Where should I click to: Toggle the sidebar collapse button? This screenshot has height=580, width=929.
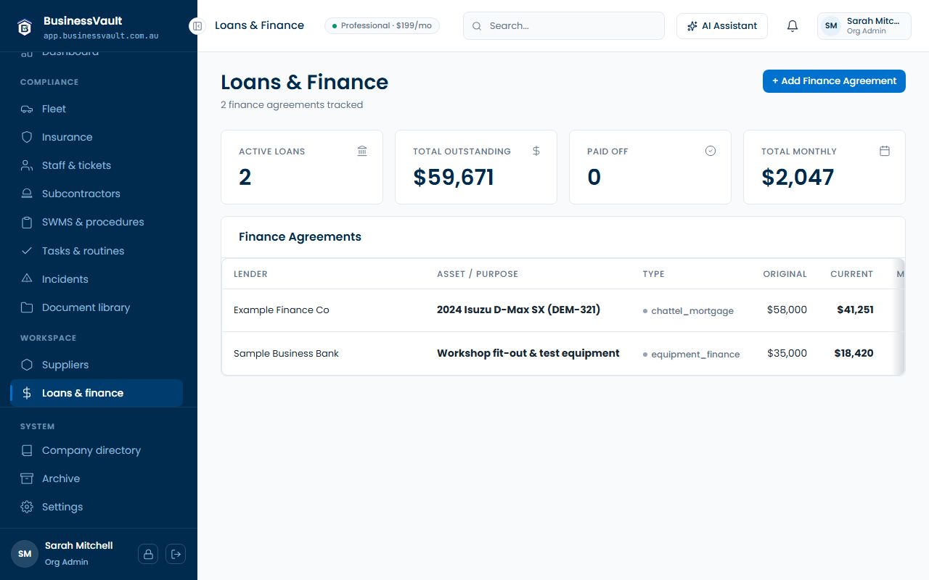click(x=197, y=26)
